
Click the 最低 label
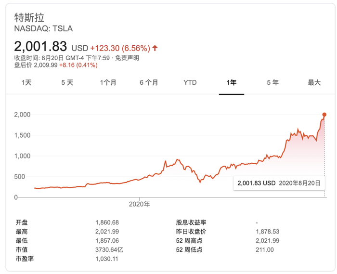pos(22,241)
